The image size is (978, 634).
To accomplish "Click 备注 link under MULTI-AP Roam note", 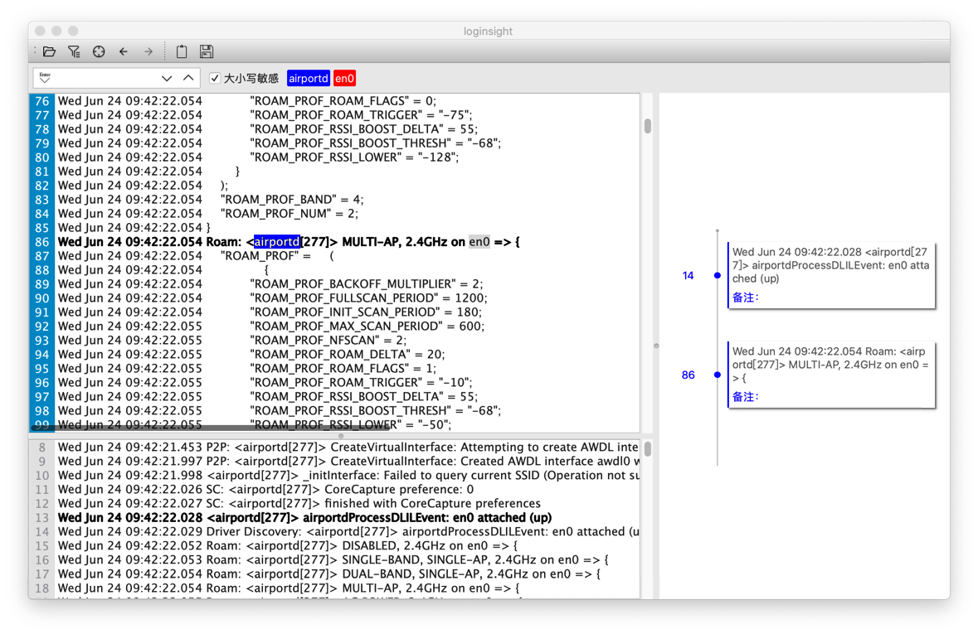I will coord(745,397).
